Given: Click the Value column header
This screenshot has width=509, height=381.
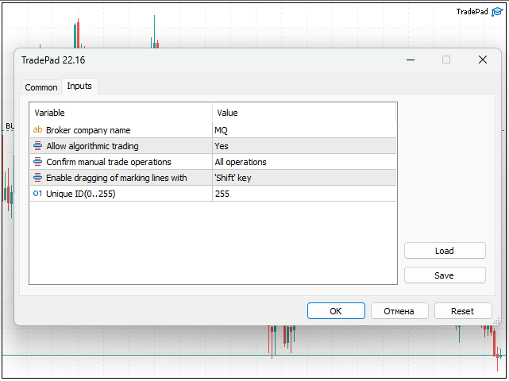Looking at the screenshot, I should (303, 113).
